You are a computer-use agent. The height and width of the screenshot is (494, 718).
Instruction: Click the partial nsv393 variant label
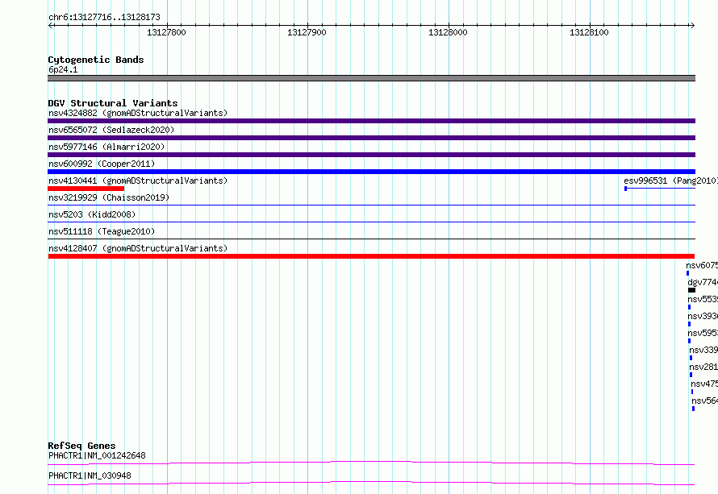(x=703, y=316)
